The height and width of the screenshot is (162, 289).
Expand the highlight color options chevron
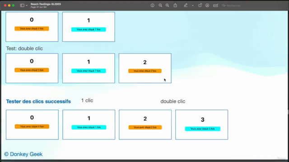click(x=193, y=5)
